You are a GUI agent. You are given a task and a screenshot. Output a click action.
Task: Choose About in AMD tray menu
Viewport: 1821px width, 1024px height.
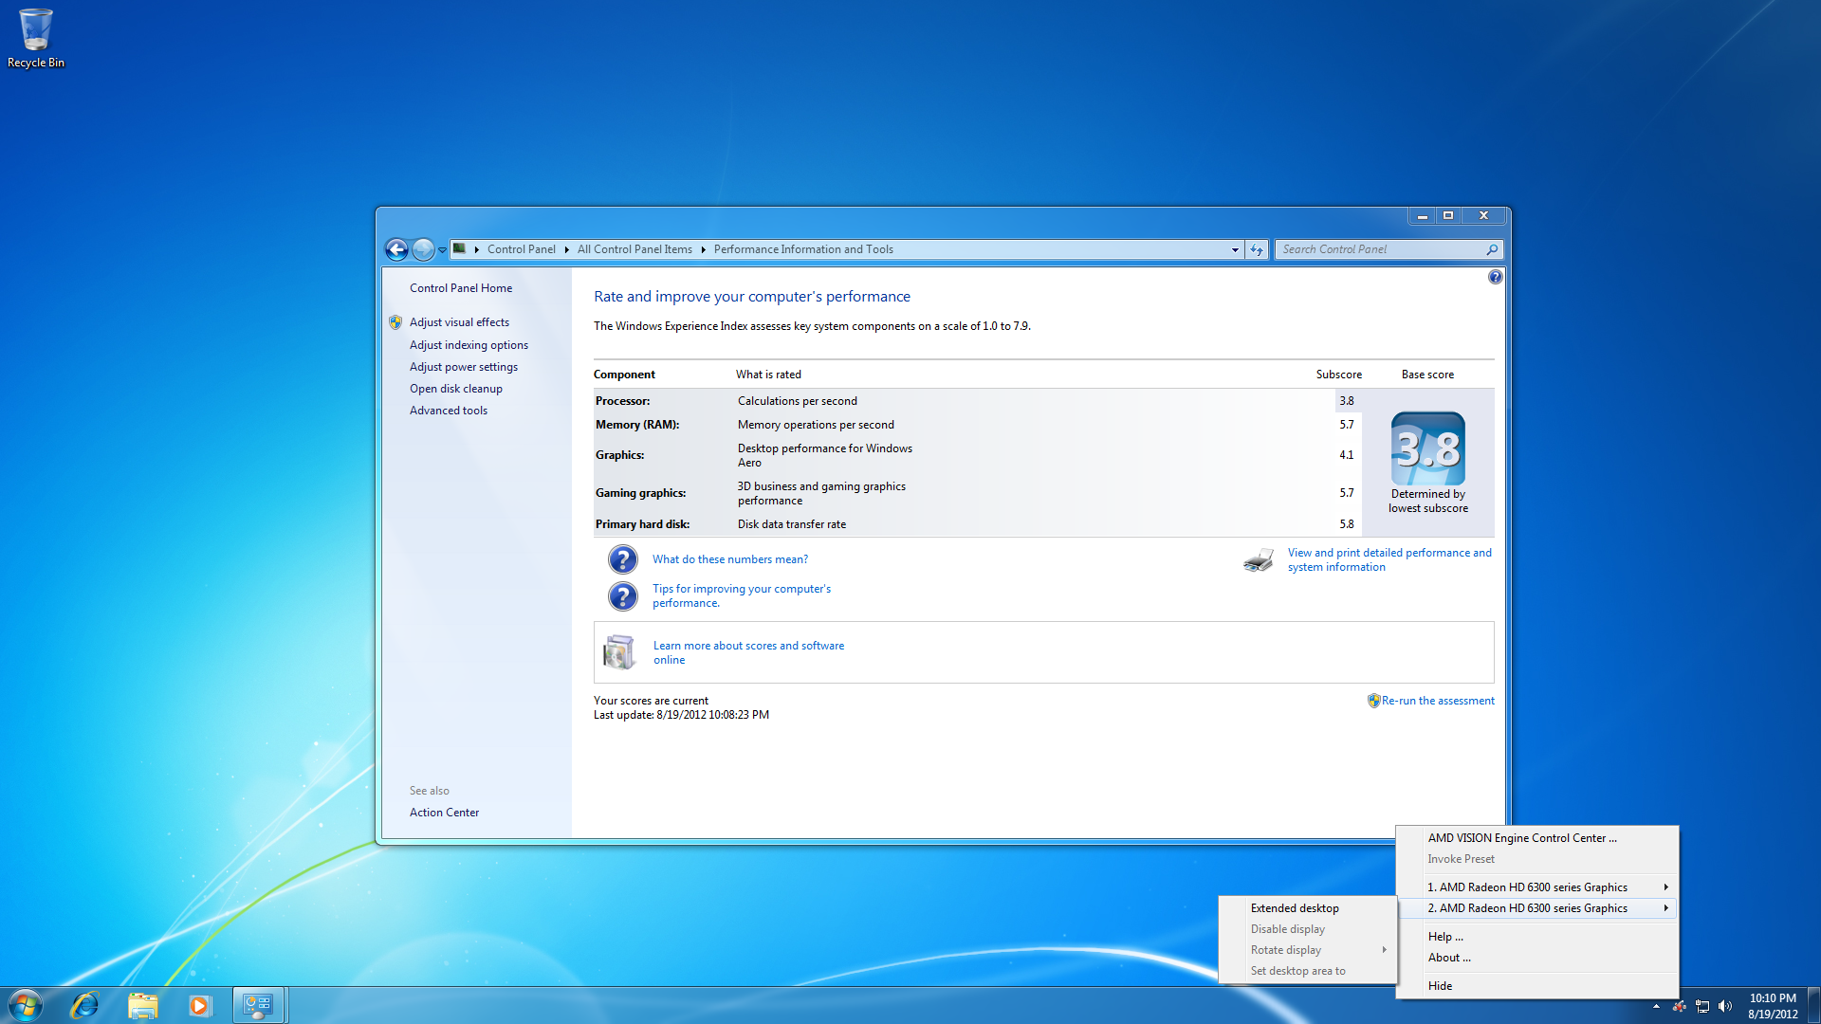1536,958
